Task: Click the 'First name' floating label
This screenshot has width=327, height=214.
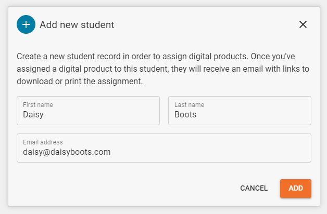Action: click(x=38, y=105)
